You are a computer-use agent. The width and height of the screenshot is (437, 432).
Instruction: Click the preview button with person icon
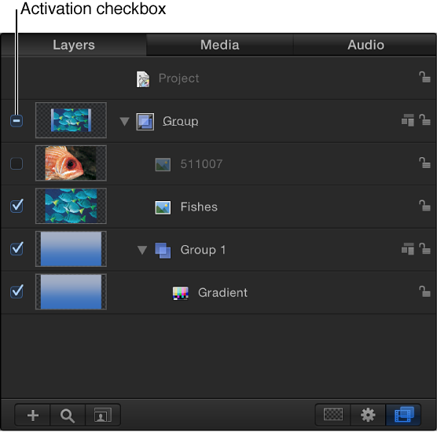pyautogui.click(x=103, y=416)
